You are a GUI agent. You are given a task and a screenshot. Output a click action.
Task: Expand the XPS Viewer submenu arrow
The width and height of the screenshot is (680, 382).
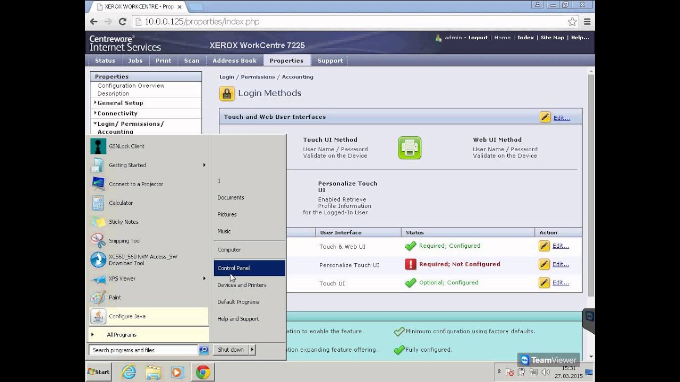pos(204,279)
